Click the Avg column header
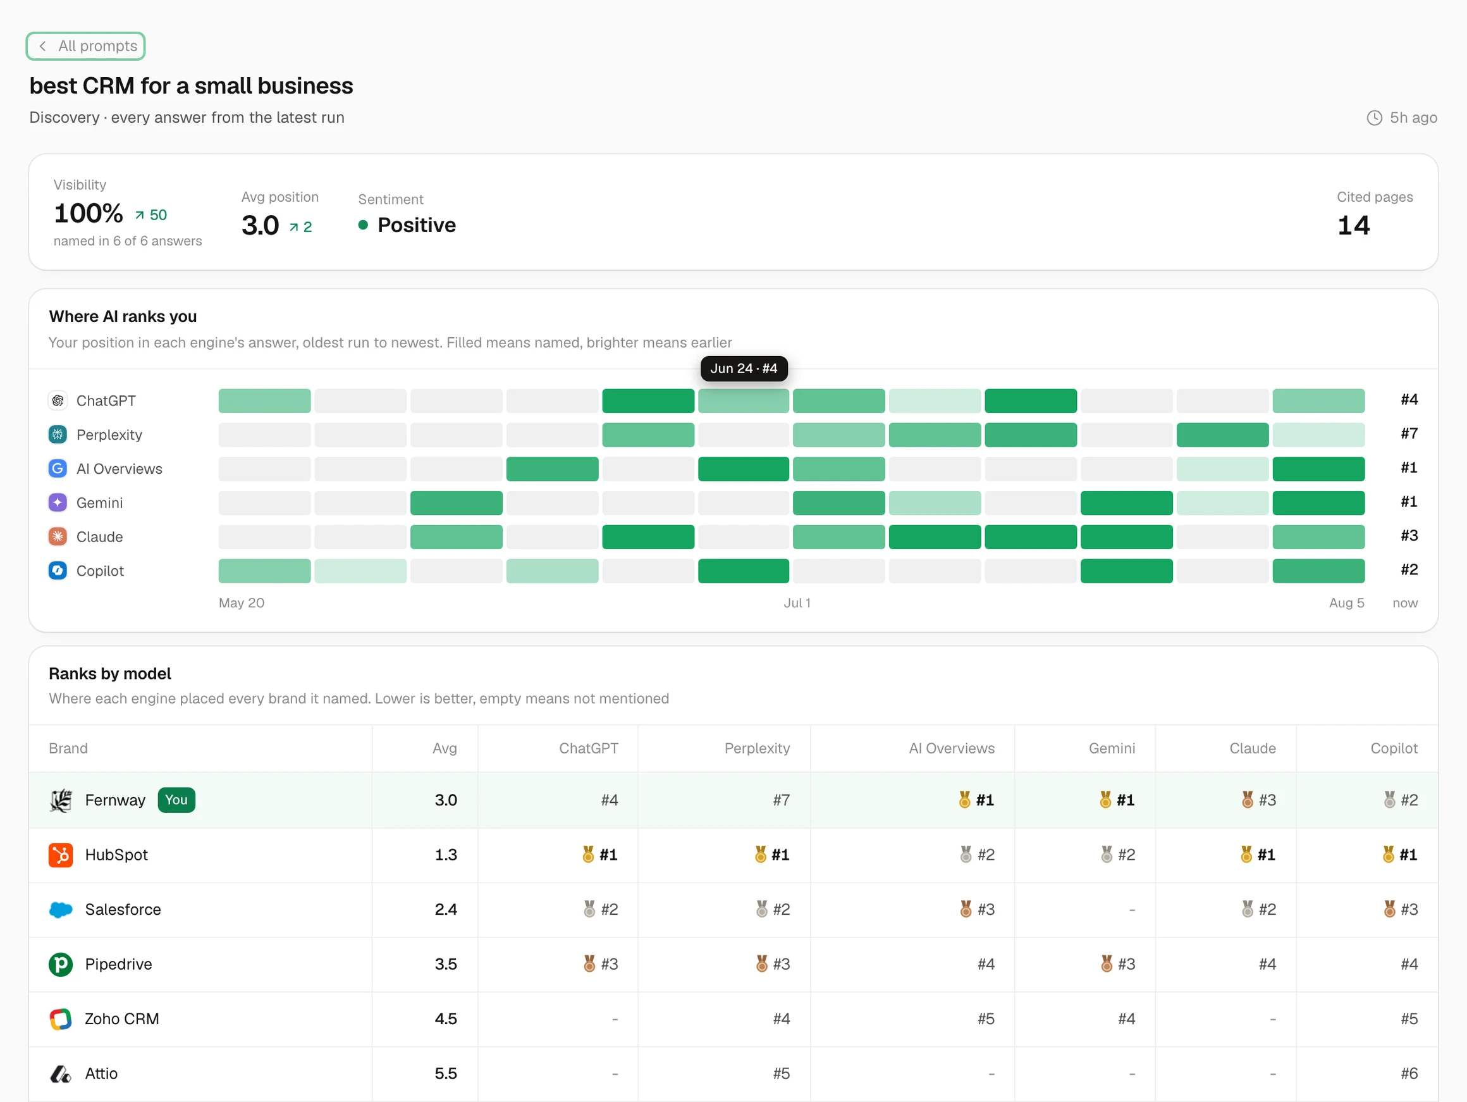Screen dimensions: 1467x1102 point(445,748)
